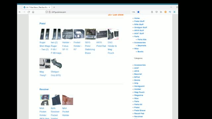
Task: Open Parts Kits submenu link
Action: (x=142, y=40)
